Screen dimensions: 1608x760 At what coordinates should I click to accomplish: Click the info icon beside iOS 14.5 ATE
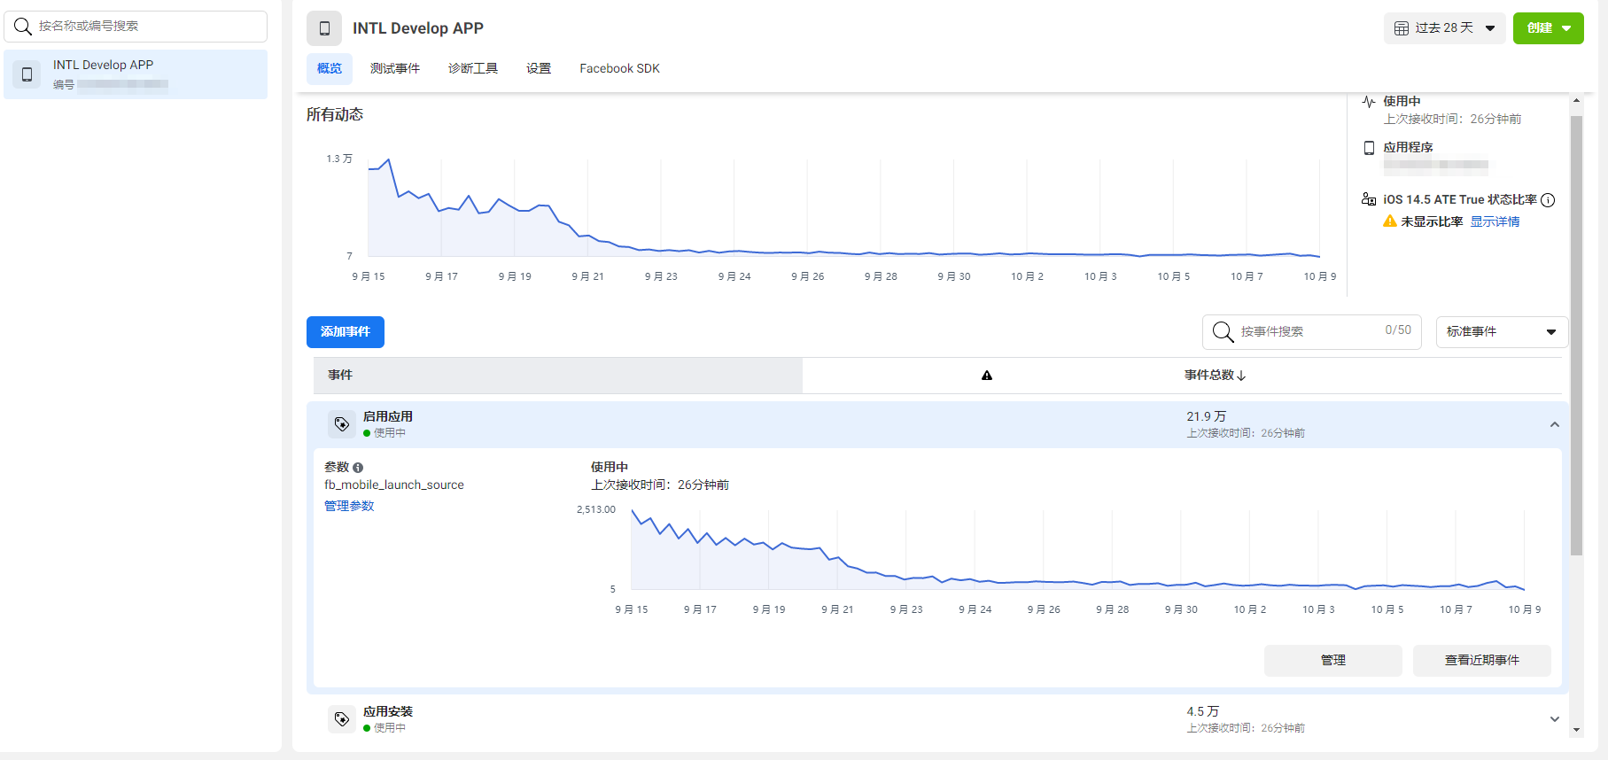pos(1548,200)
